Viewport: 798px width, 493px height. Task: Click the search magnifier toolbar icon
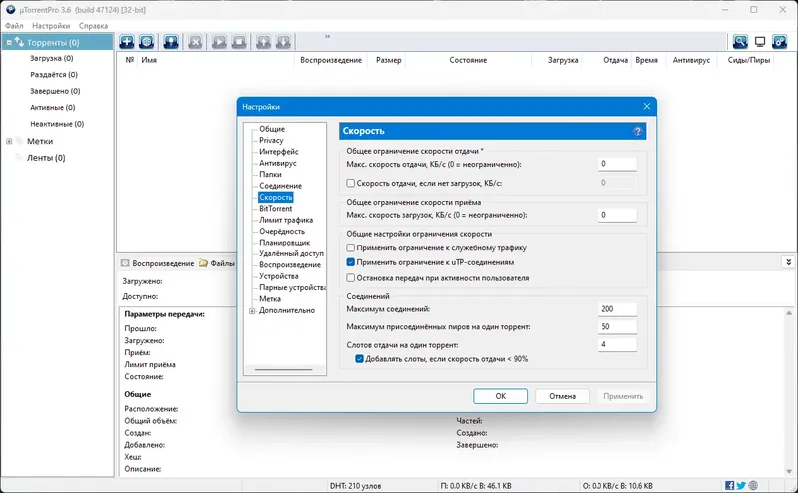740,42
